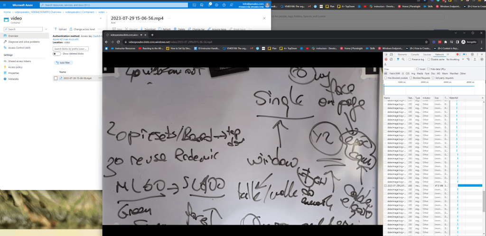Open Azure notifications bell
Image resolution: width=486 pixels, height=236 pixels.
(209, 5)
